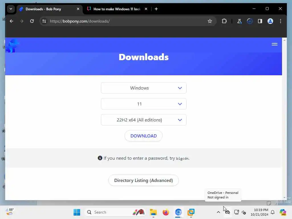Open the weather widget showing 88°
Image resolution: width=292 pixels, height=219 pixels.
(x=9, y=212)
